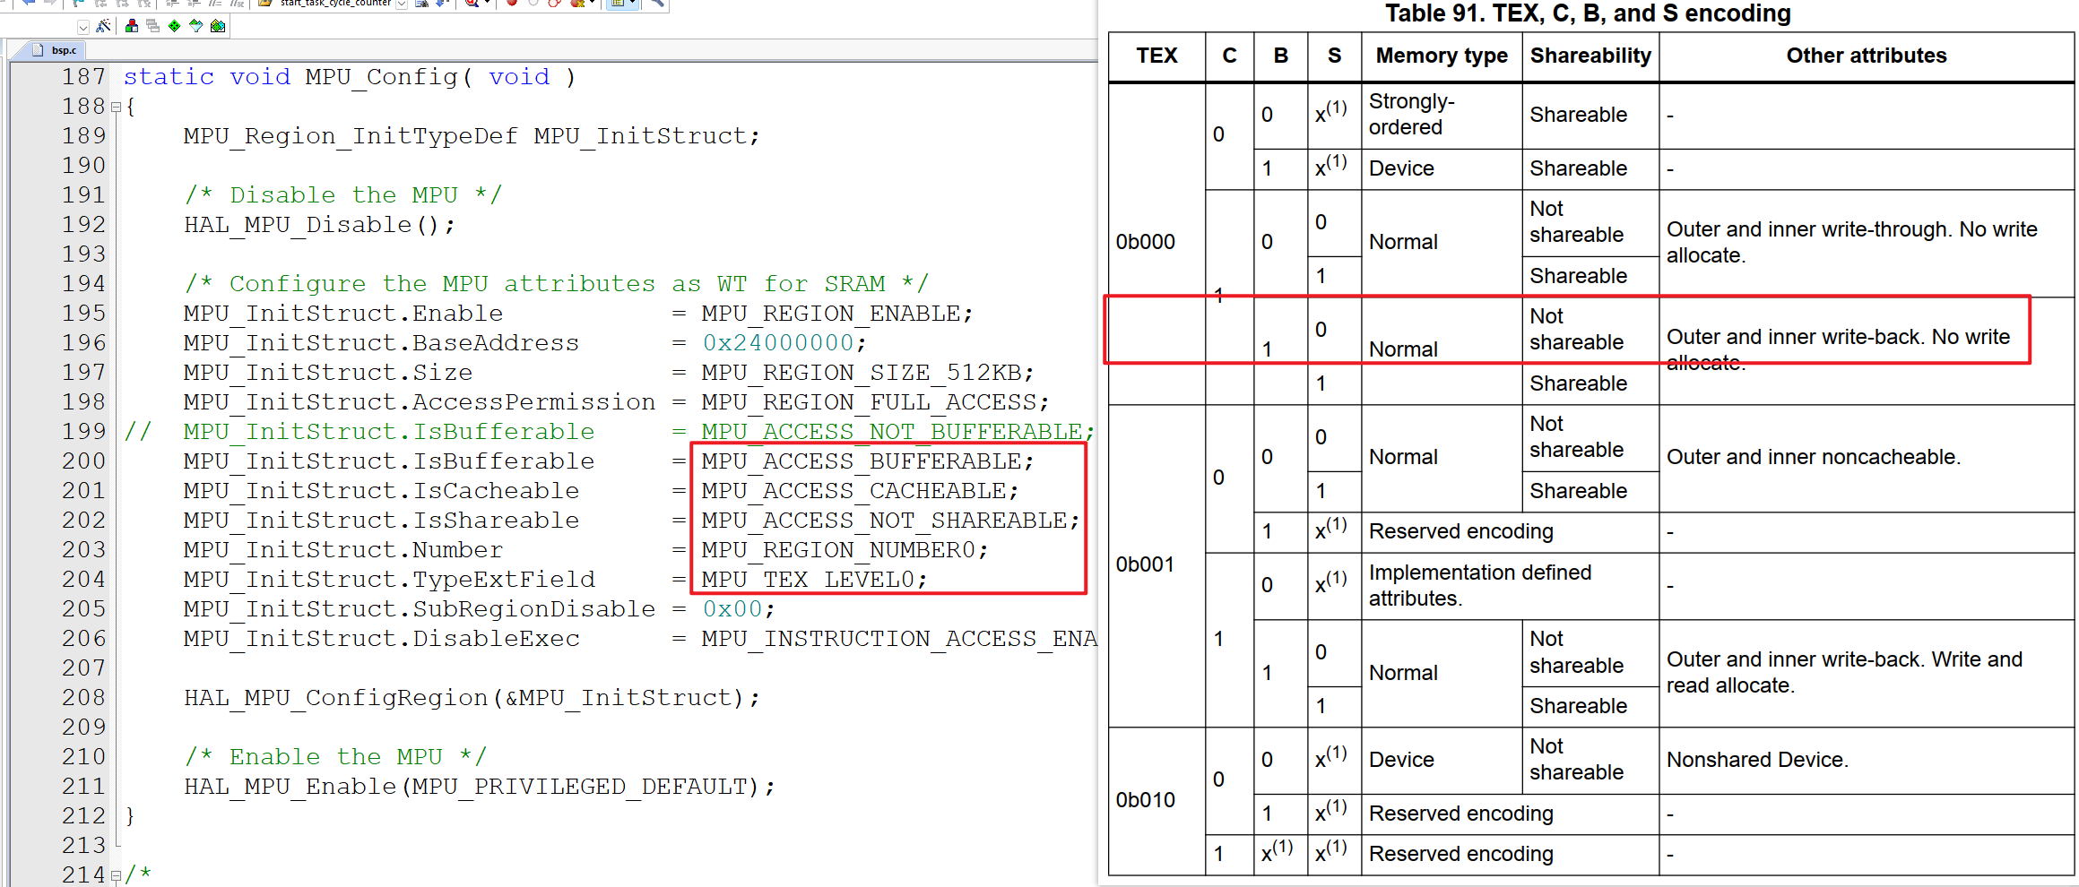Open the Pack Installer icon
Screen dimensions: 2079x887
(218, 26)
